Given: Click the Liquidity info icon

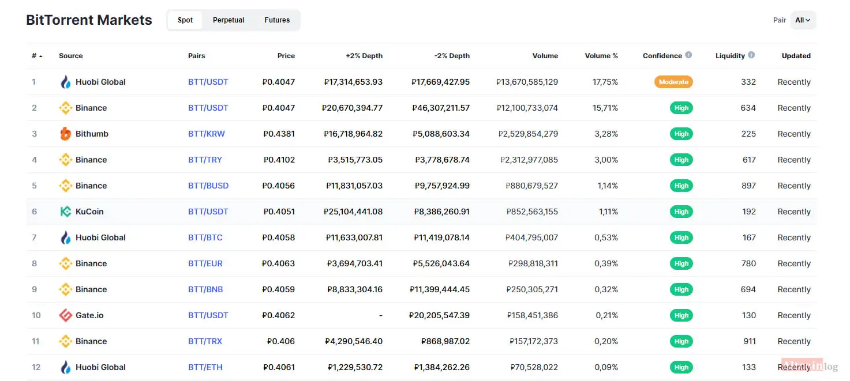Looking at the screenshot, I should point(751,55).
